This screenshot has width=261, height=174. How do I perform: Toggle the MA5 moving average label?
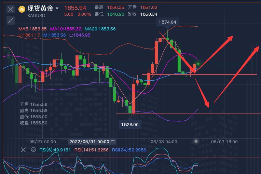click(33, 29)
